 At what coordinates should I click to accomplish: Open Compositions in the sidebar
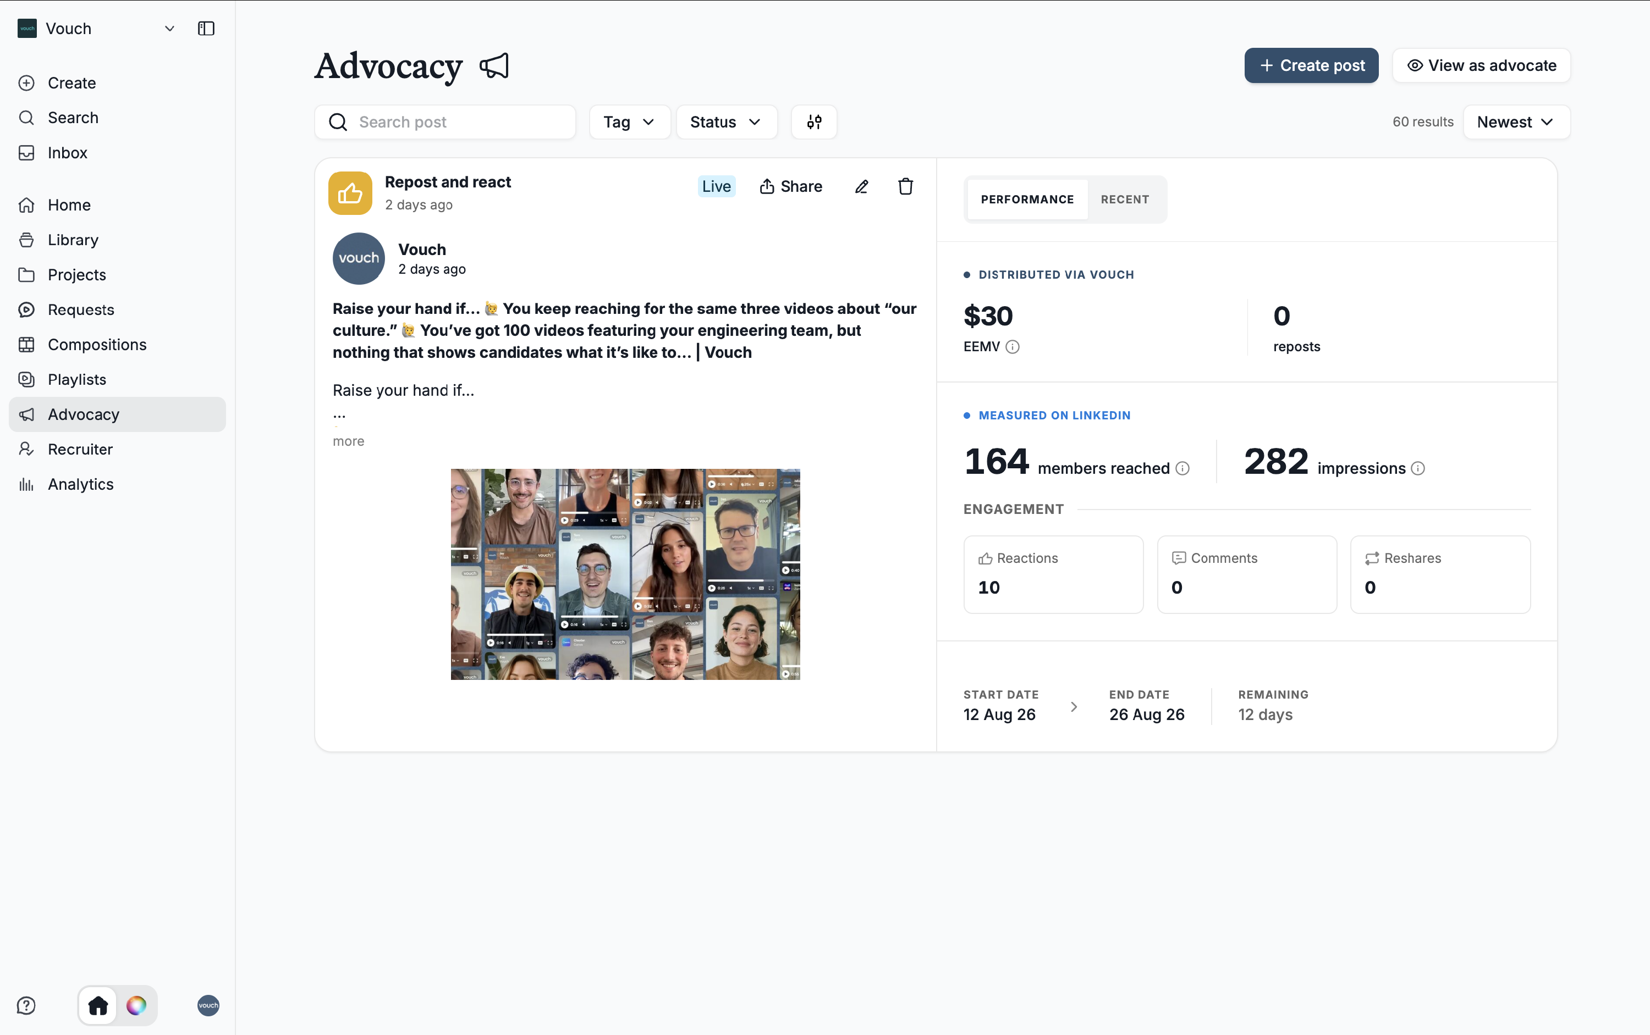[x=117, y=344]
